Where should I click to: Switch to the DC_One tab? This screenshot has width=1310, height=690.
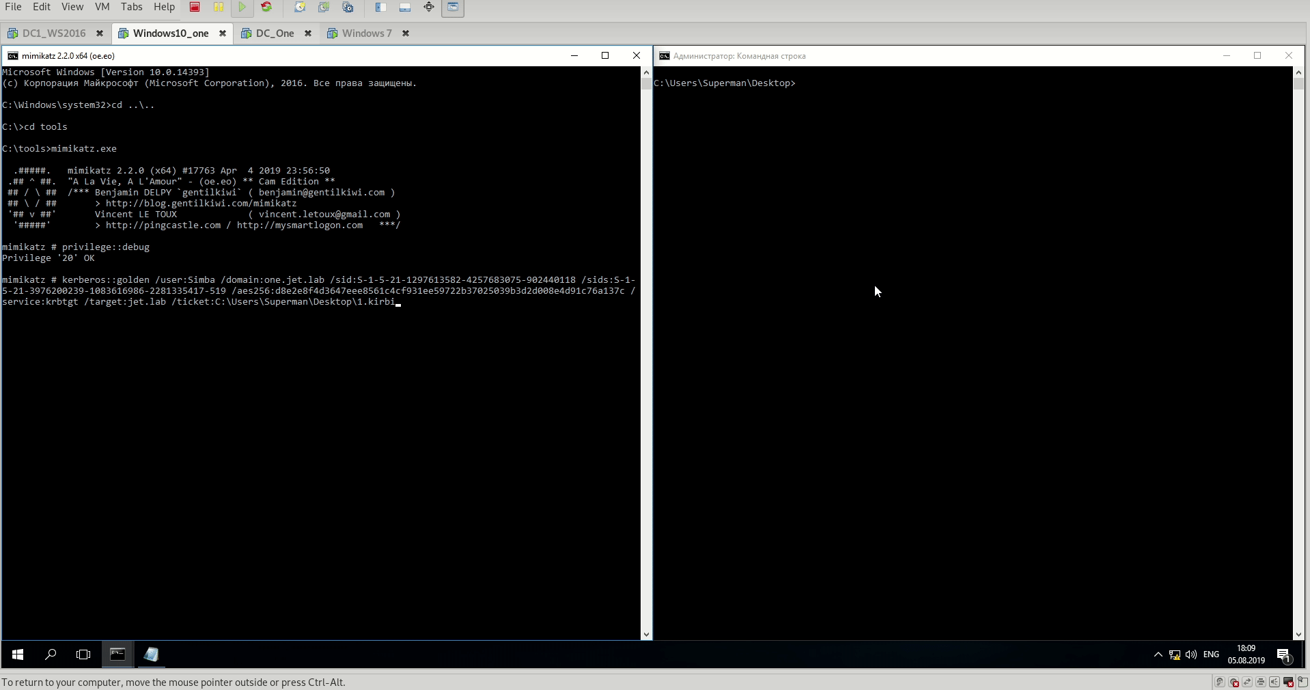tap(275, 33)
